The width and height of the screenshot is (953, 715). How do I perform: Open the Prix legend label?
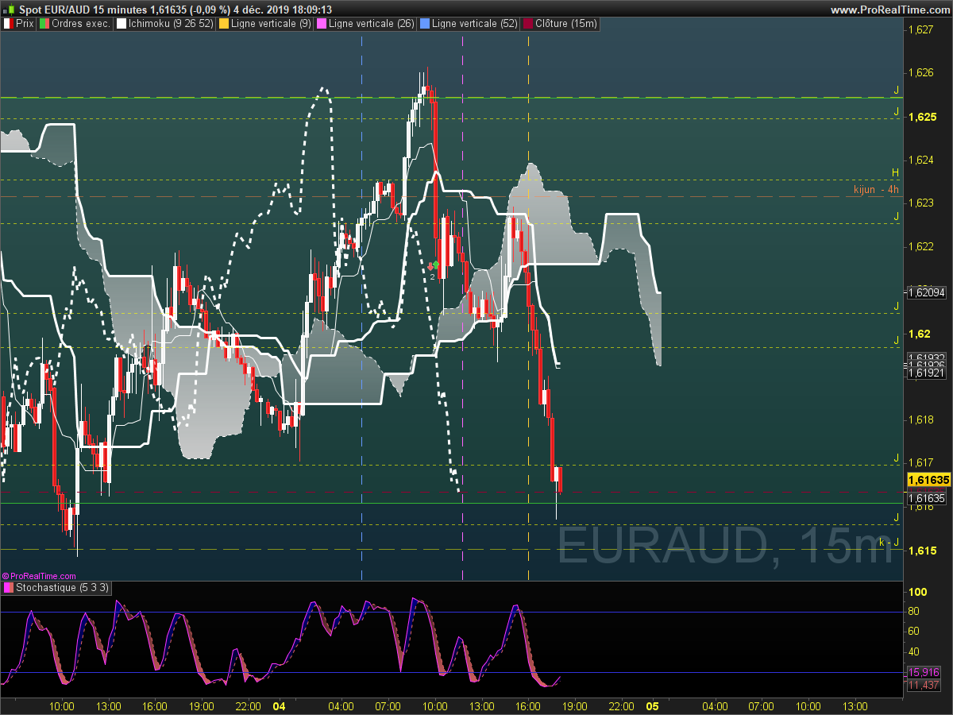click(x=25, y=24)
